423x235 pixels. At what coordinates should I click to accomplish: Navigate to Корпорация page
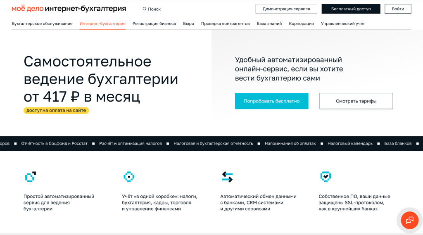click(x=301, y=24)
